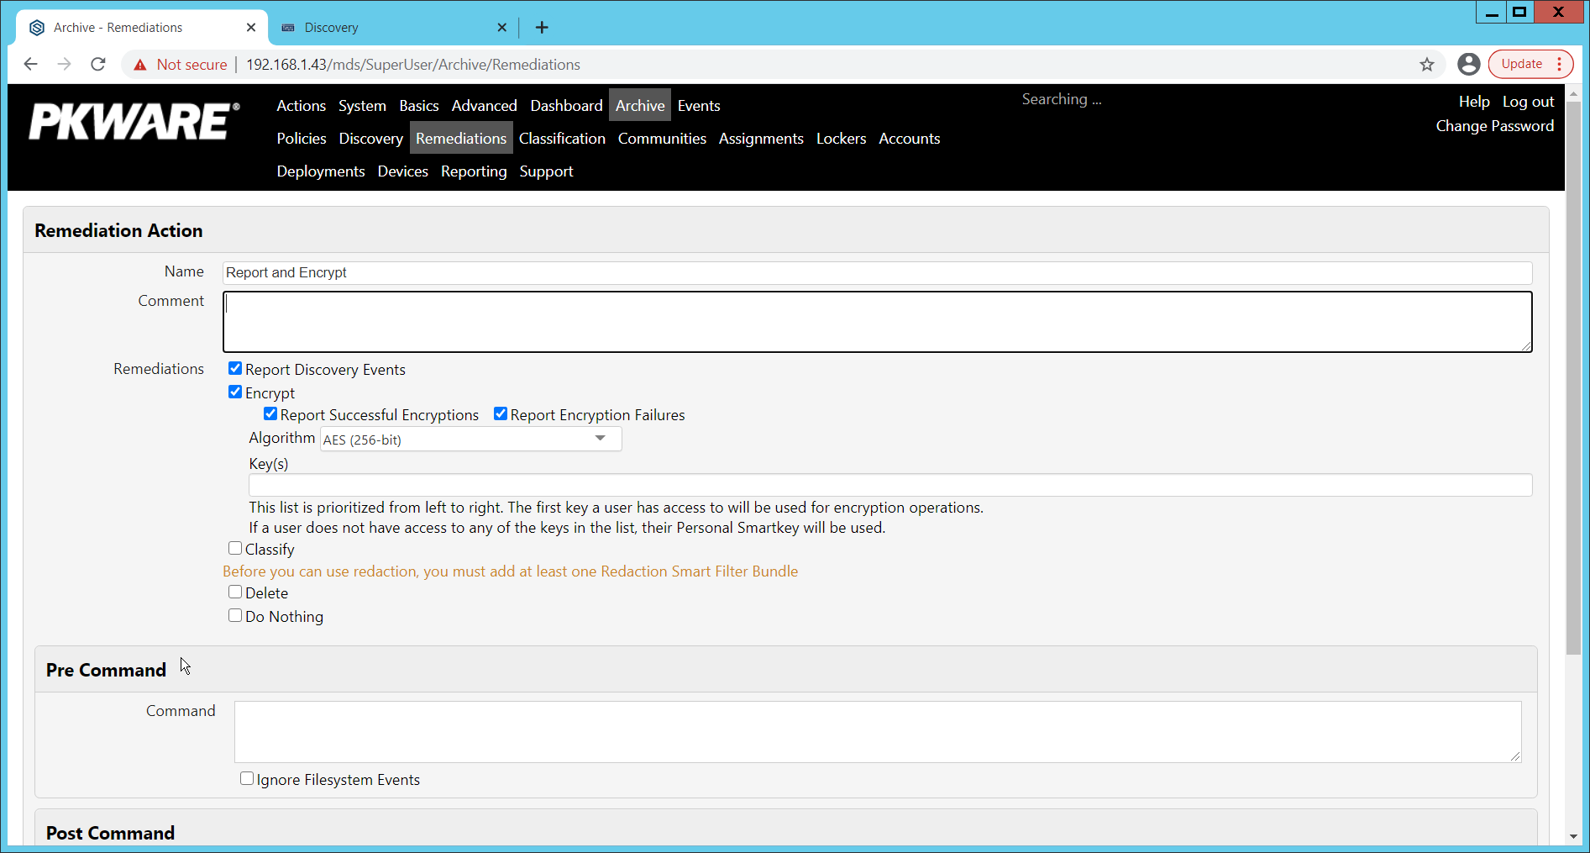Open the browser profile account icon
This screenshot has width=1590, height=853.
(1468, 65)
